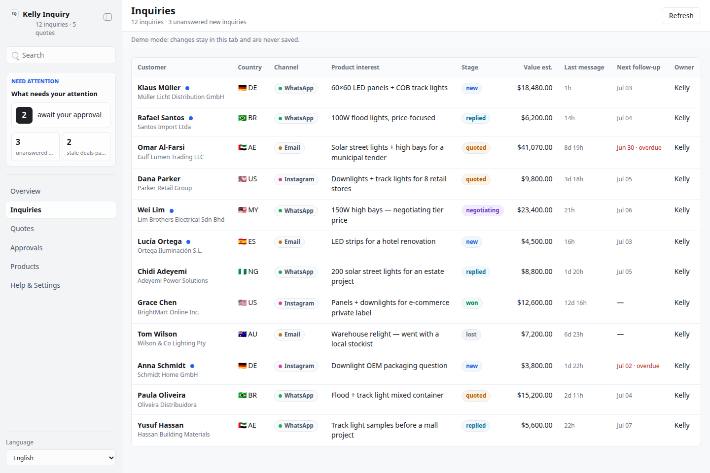Click 'Adeyemi Power Solutions' company name
This screenshot has width=710, height=473.
[x=173, y=281]
